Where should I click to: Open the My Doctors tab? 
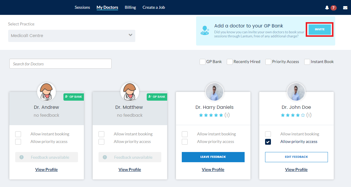tap(107, 7)
